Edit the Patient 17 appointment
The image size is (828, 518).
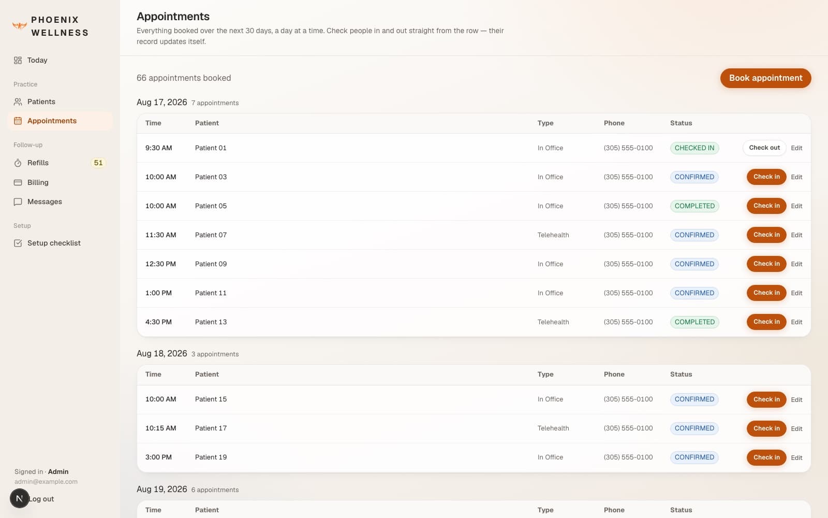tap(796, 428)
